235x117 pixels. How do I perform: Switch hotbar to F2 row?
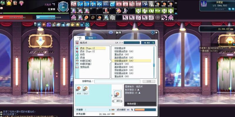176,9
